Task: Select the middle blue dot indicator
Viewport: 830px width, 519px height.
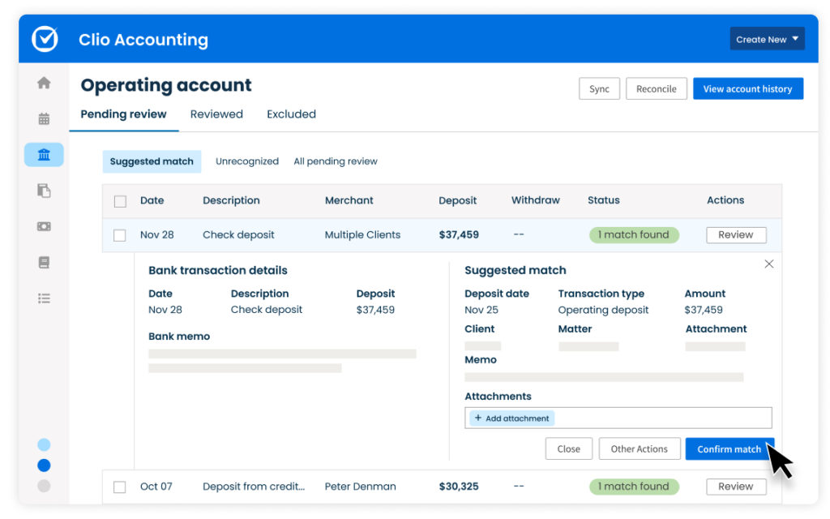Action: [x=44, y=465]
